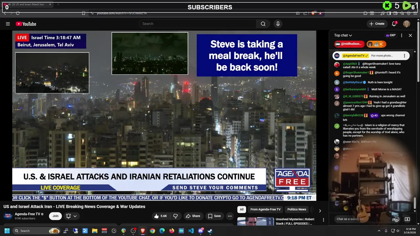Click the @midhudson red Super Chat ticker chip
The width and height of the screenshot is (420, 236).
(349, 44)
